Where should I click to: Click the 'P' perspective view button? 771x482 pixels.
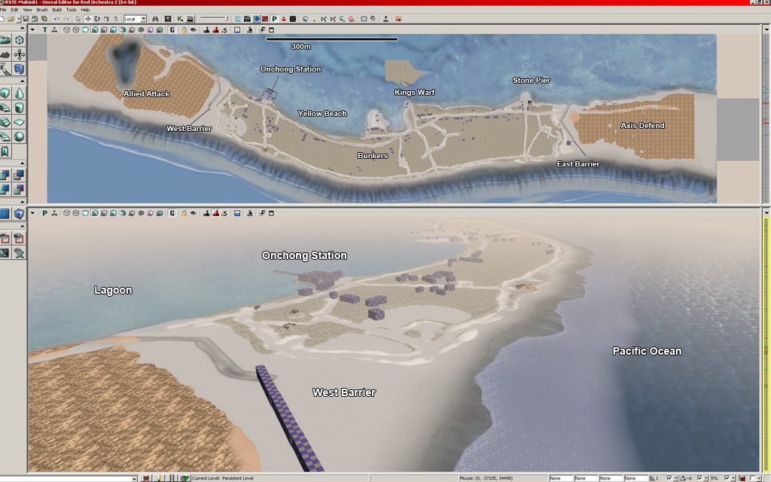44,214
